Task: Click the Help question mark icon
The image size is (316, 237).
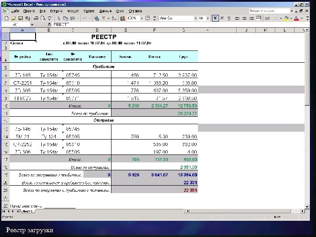Action: coord(148,18)
